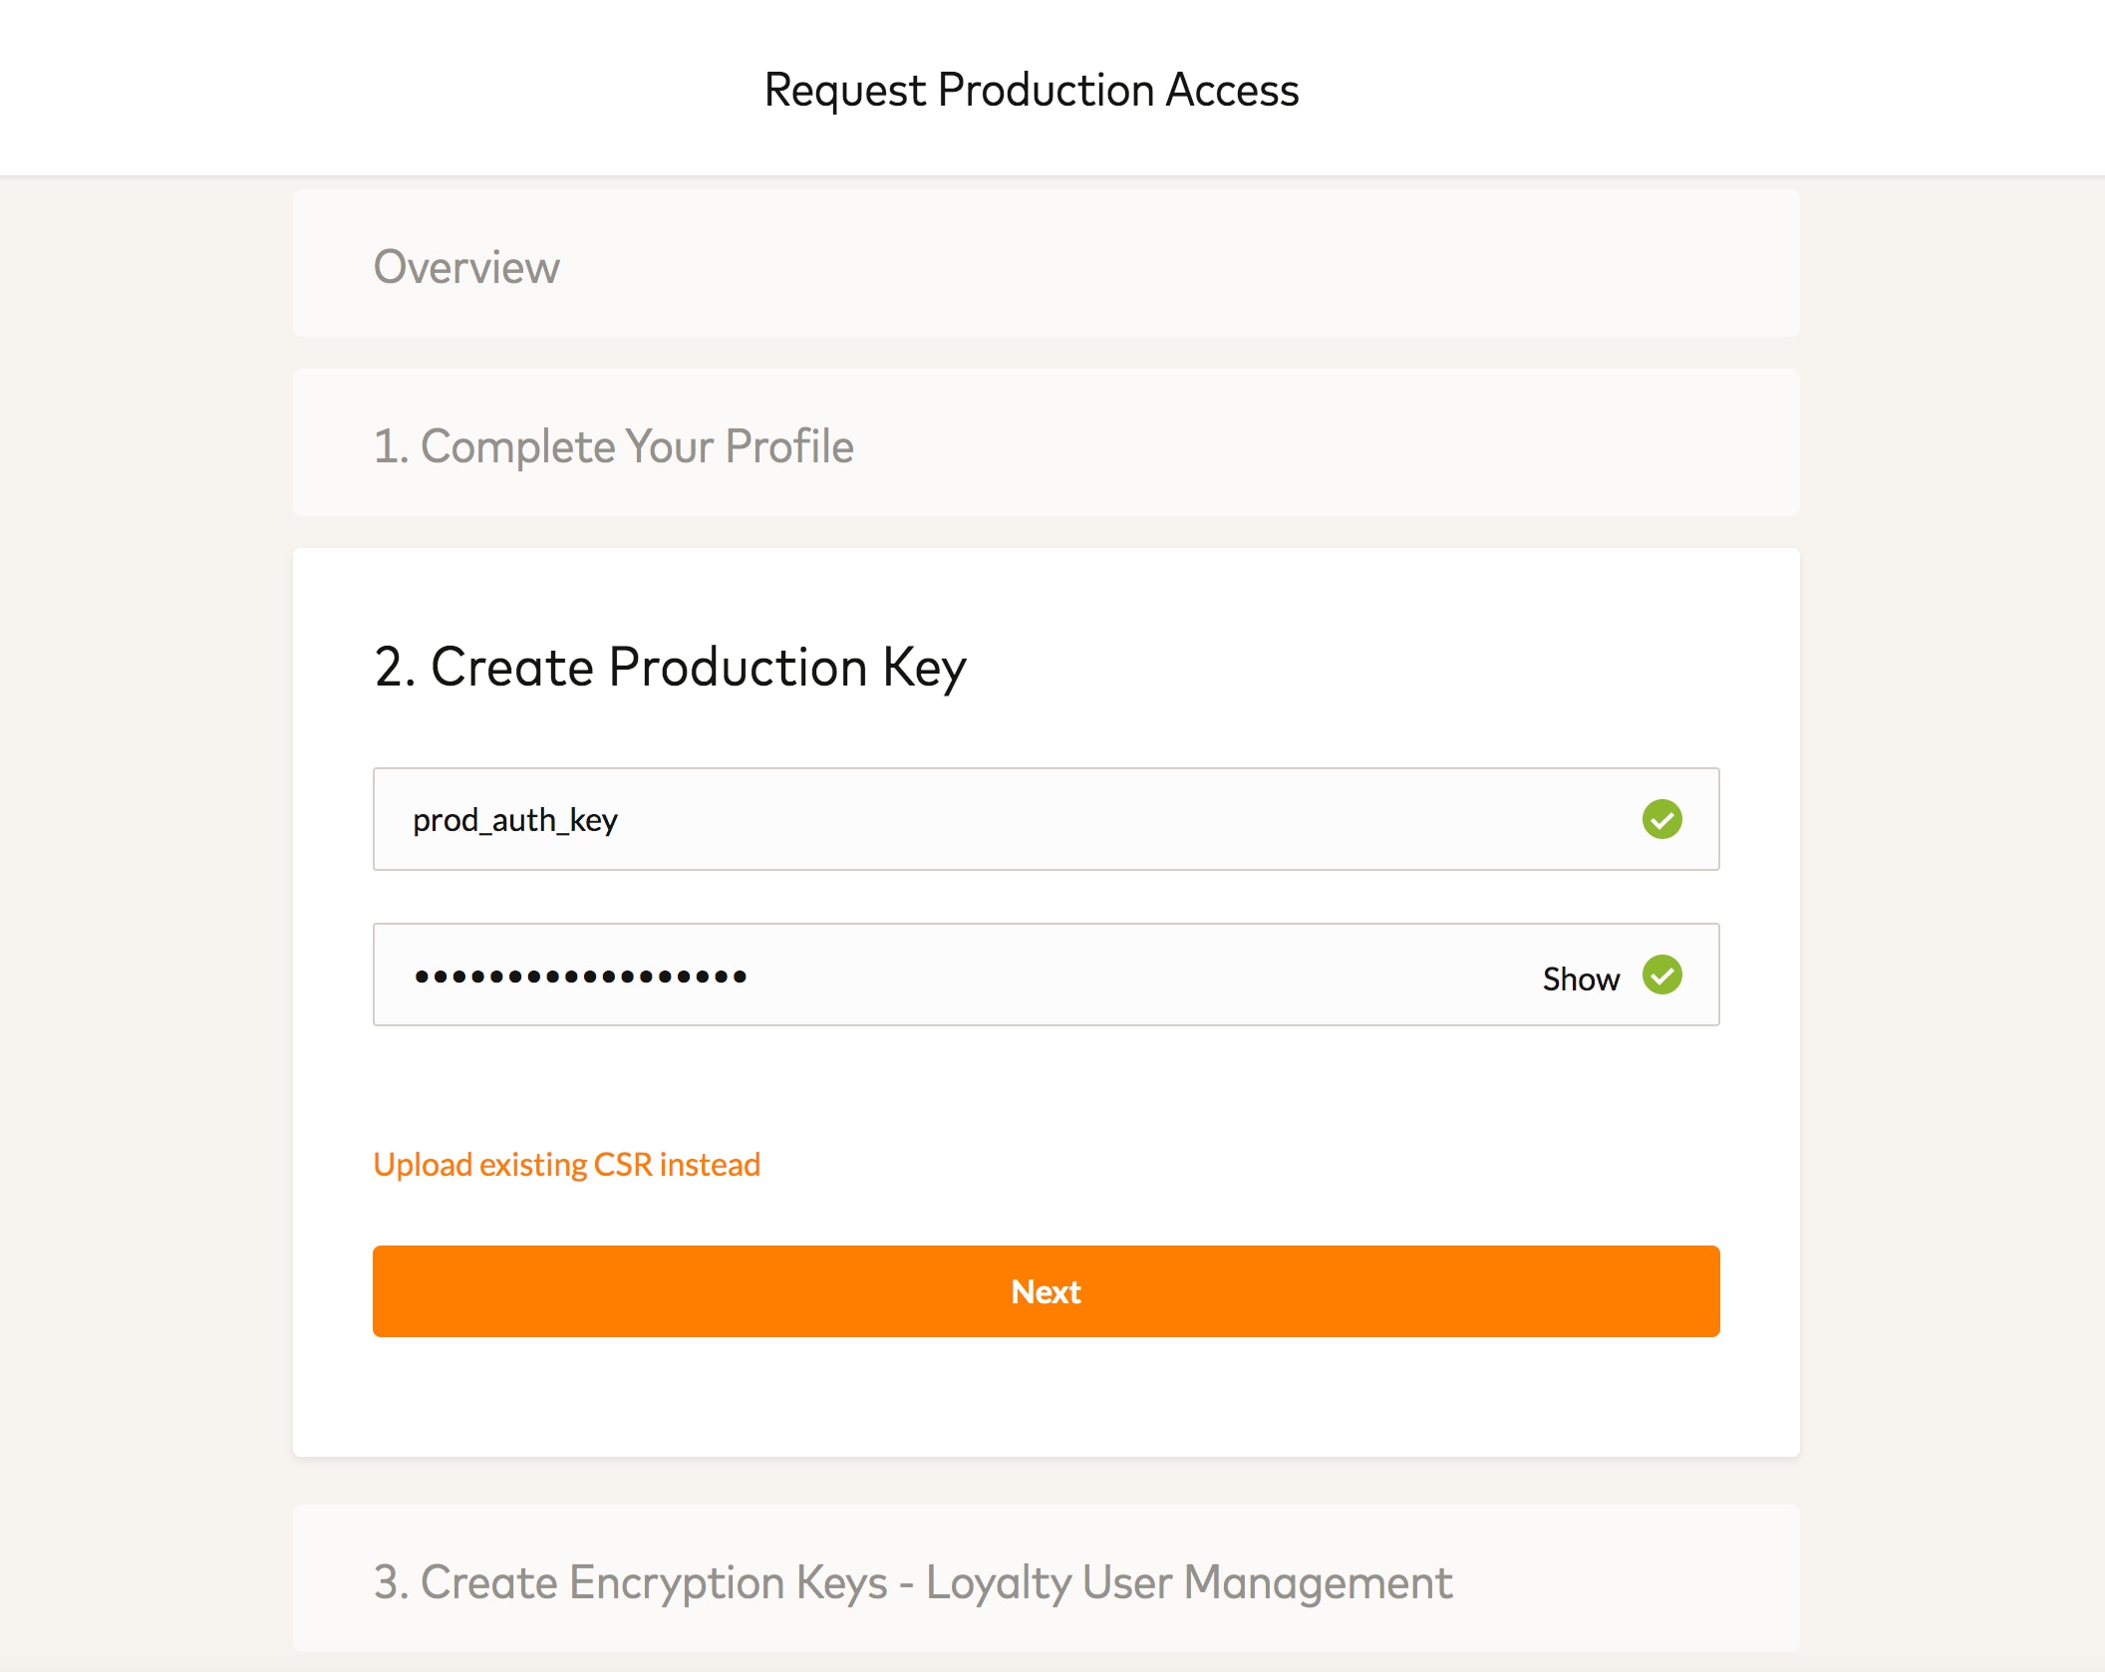Expand Create Encryption Keys step 3
Viewport: 2105px width, 1672px height.
1046,1580
